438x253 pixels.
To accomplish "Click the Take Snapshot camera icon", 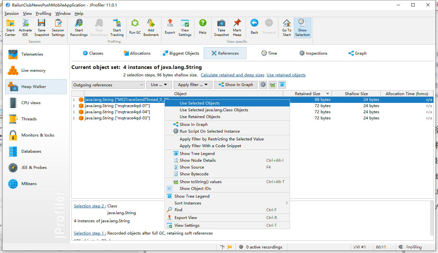I will [221, 27].
